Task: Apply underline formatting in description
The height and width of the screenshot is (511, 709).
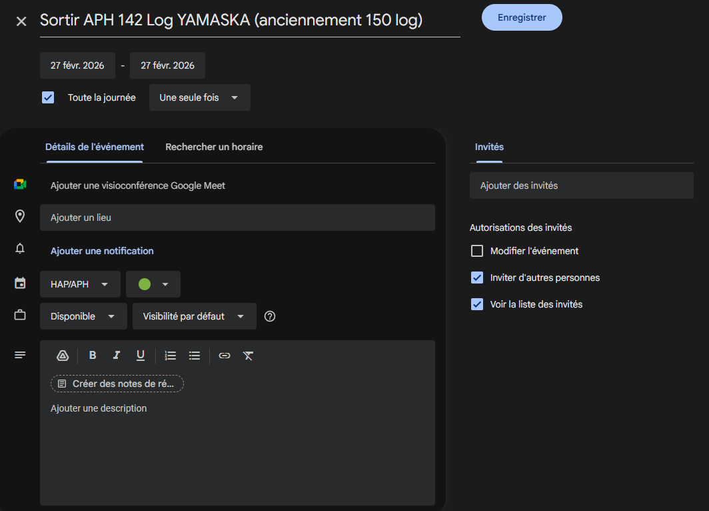Action: pos(141,356)
